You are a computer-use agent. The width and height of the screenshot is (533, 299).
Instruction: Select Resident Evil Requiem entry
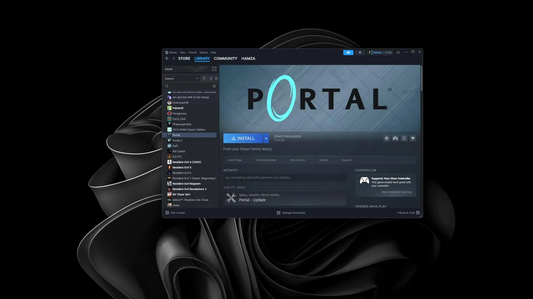point(186,184)
